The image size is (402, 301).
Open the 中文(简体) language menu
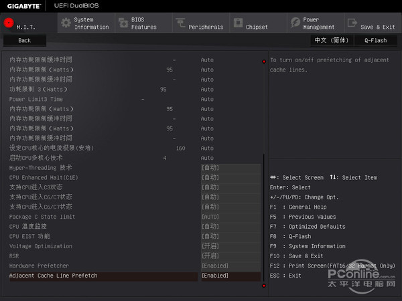coord(331,40)
